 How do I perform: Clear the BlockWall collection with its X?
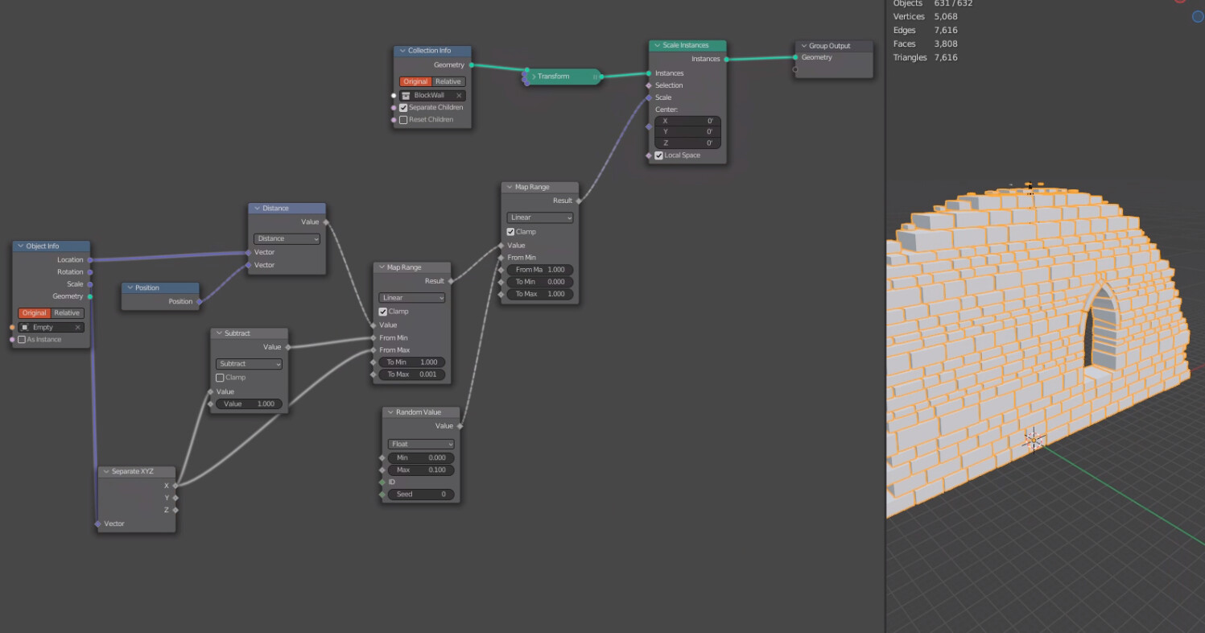[459, 95]
